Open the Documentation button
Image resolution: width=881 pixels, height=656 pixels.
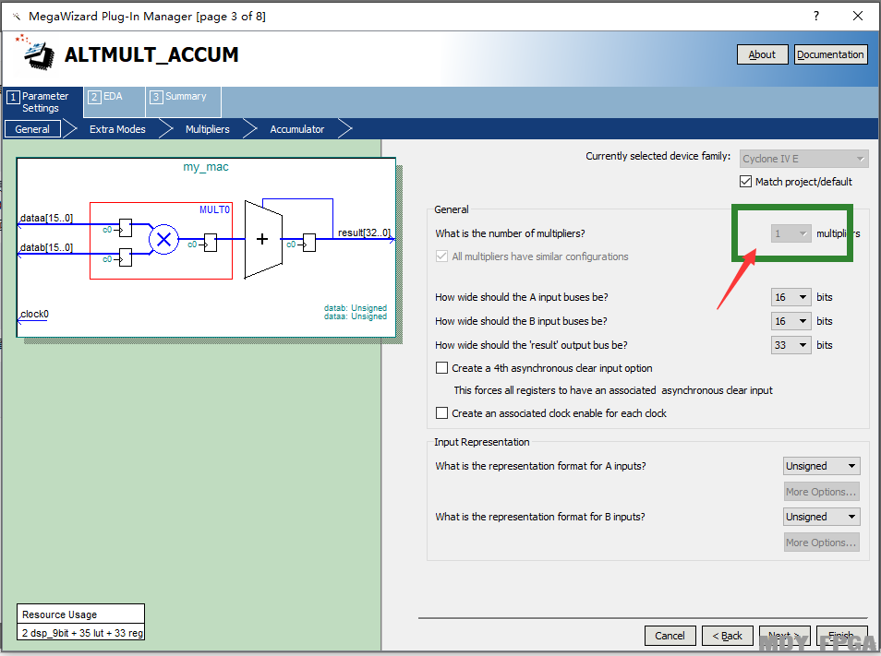(x=830, y=54)
